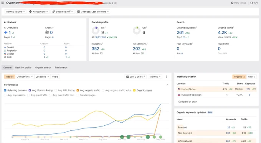Screen dimensions: 261x143
Task: Collapse the Performance section chevron
Action: pyautogui.click(x=167, y=85)
